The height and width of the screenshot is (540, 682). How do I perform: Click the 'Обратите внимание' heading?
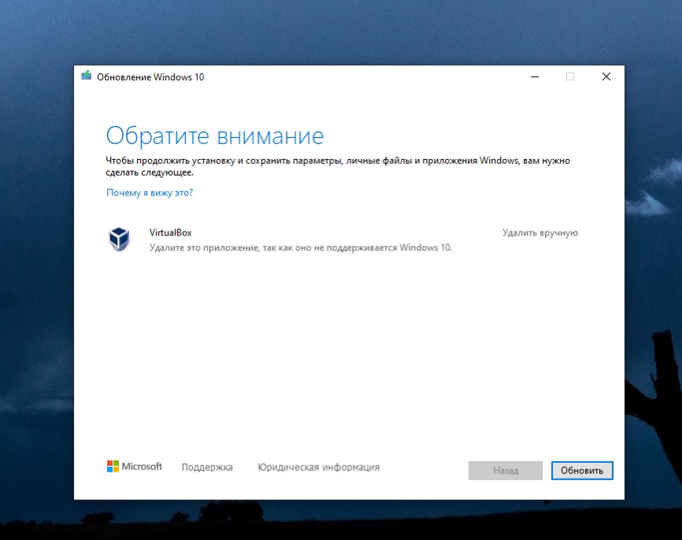(215, 135)
